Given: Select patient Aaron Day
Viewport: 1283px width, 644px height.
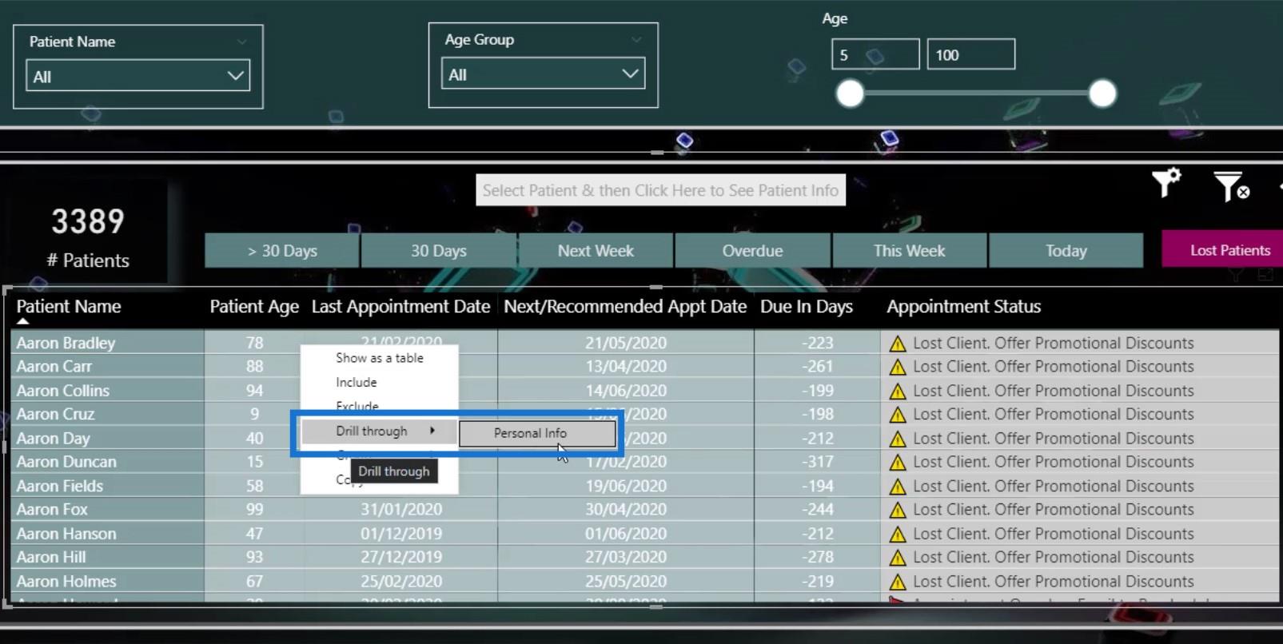Looking at the screenshot, I should 53,438.
